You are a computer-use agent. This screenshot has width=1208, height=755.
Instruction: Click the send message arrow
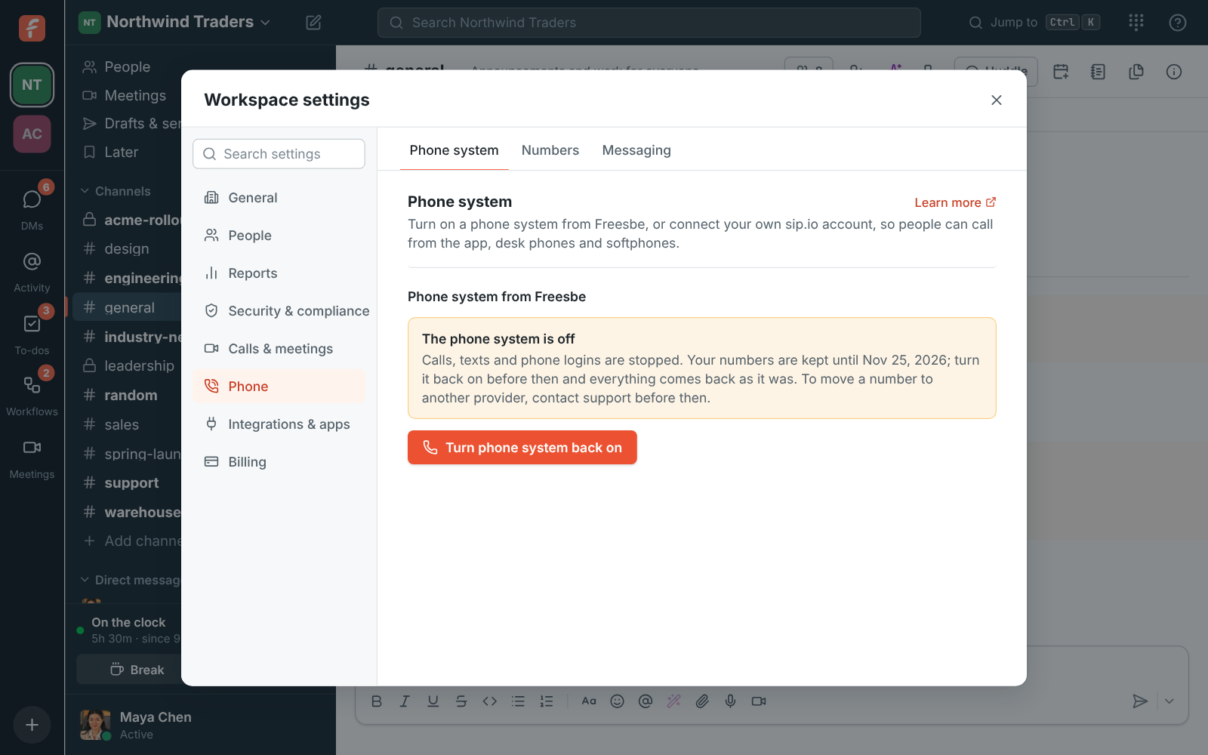point(1140,701)
